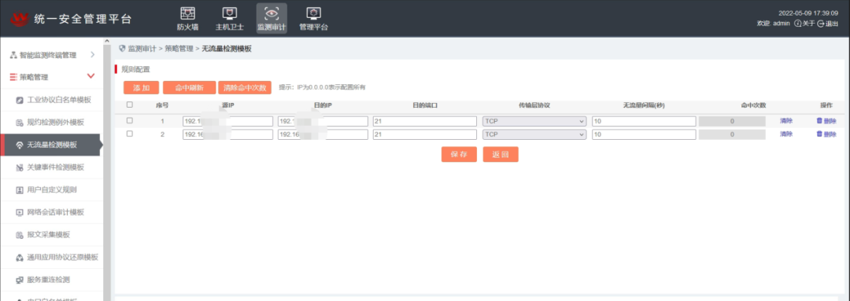Click the 命中刷新 refresh hits button
Image resolution: width=850 pixels, height=301 pixels.
pos(189,88)
